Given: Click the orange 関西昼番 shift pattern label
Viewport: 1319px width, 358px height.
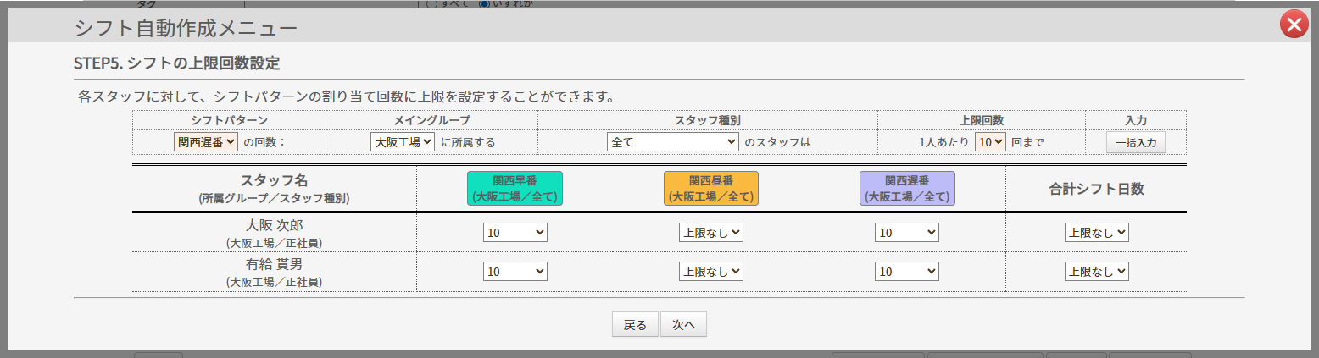Looking at the screenshot, I should tap(710, 189).
